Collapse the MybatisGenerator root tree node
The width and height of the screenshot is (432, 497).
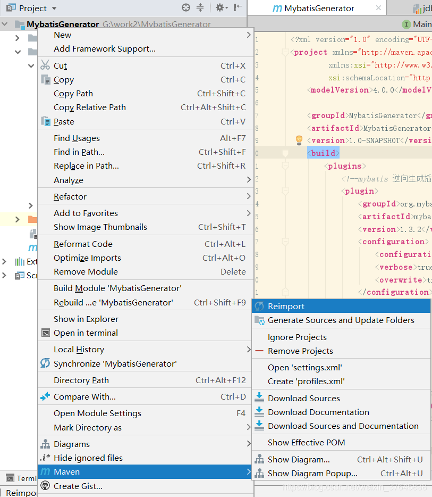coord(5,24)
